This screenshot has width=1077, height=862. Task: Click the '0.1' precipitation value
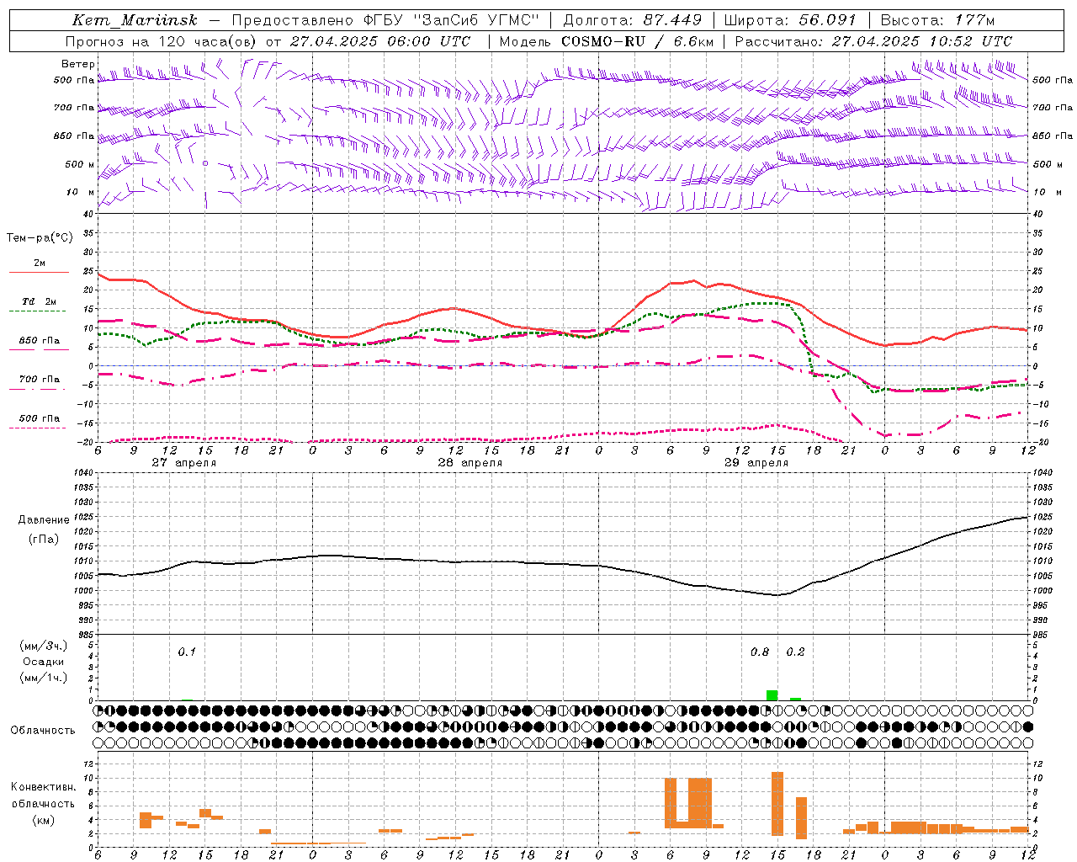point(187,652)
